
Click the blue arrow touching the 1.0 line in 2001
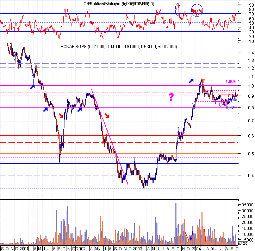pos(32,86)
